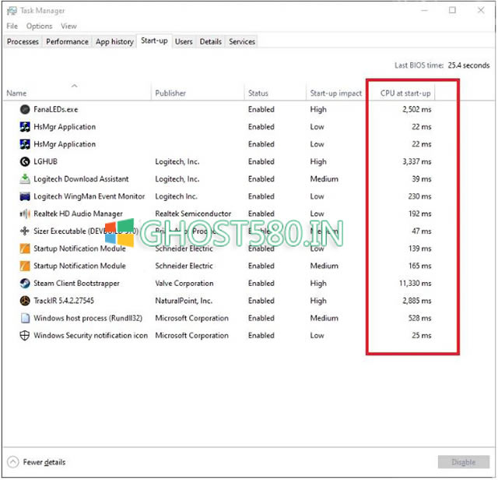This screenshot has height=480, width=498.
Task: Click the Realtek HD Audio Manager icon
Action: [25, 214]
